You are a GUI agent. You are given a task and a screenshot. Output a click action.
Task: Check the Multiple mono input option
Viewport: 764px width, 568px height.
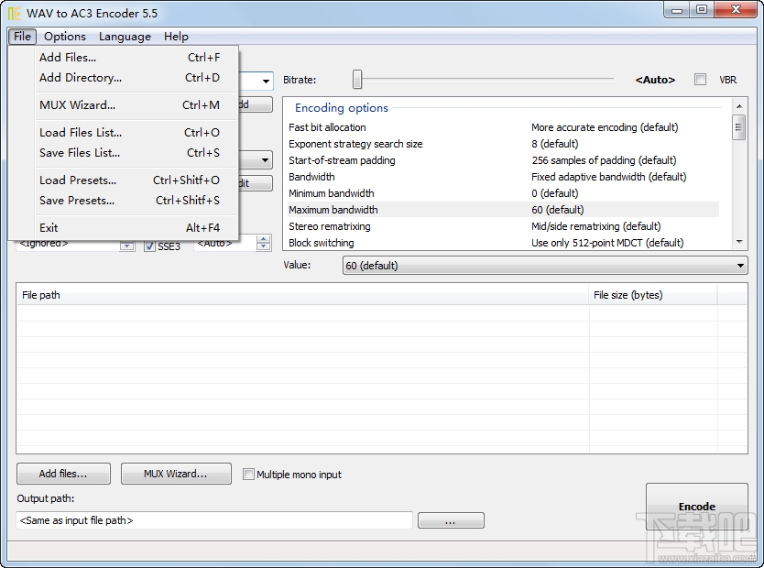(x=248, y=474)
